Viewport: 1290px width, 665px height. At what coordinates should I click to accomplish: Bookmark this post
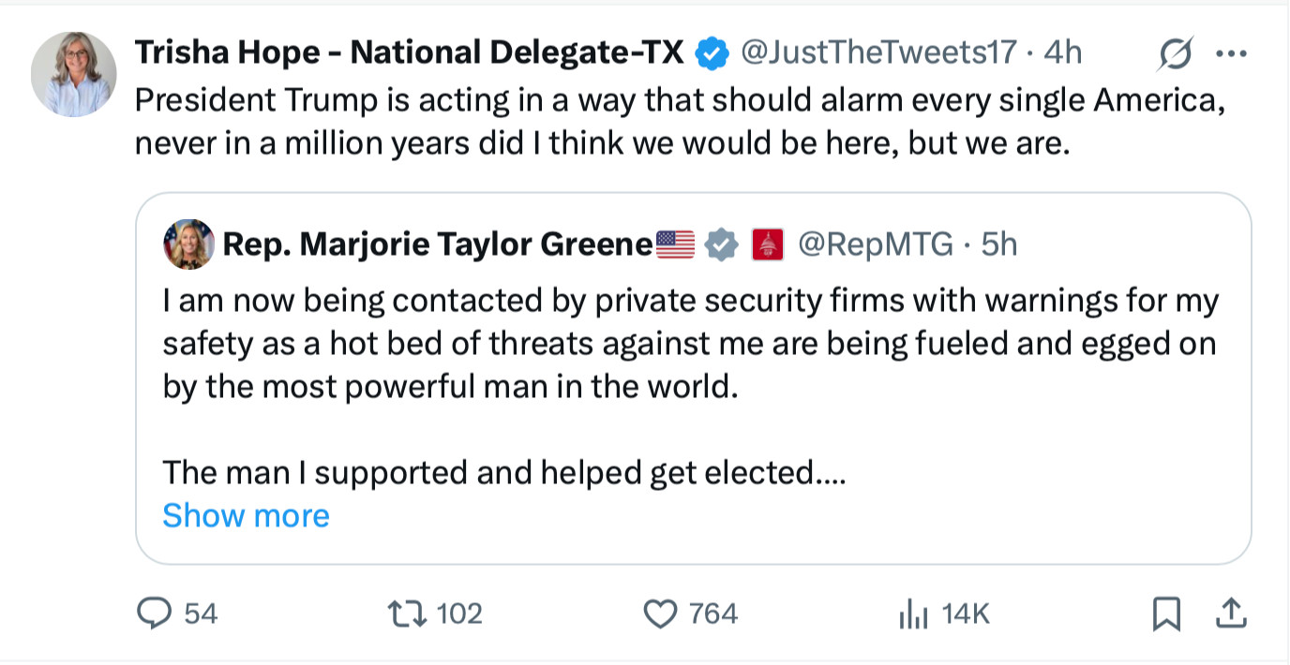point(1165,613)
